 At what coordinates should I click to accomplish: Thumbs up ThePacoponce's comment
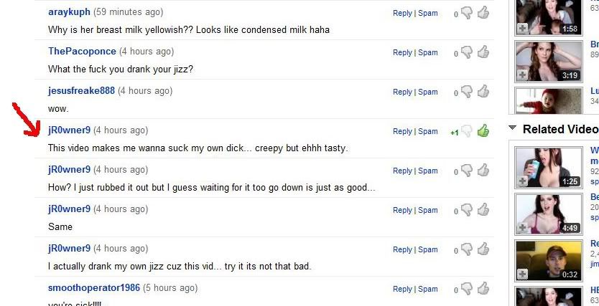pos(483,52)
